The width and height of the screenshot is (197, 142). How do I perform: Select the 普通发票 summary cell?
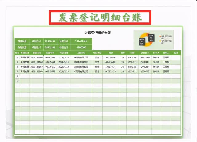tap(22, 41)
